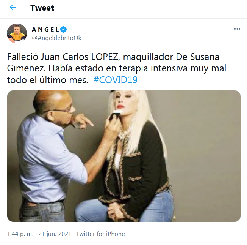This screenshot has width=247, height=245.
Task: Open the tweet's more options menu
Action: [x=237, y=29]
